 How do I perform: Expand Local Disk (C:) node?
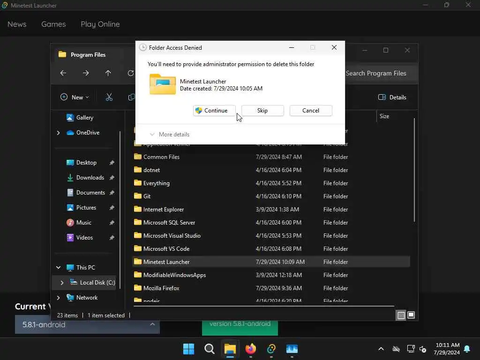coord(62,283)
